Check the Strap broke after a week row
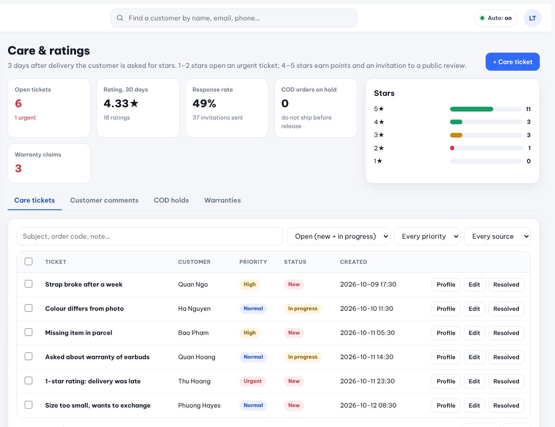Screen dimensions: 555x427 point(29,284)
